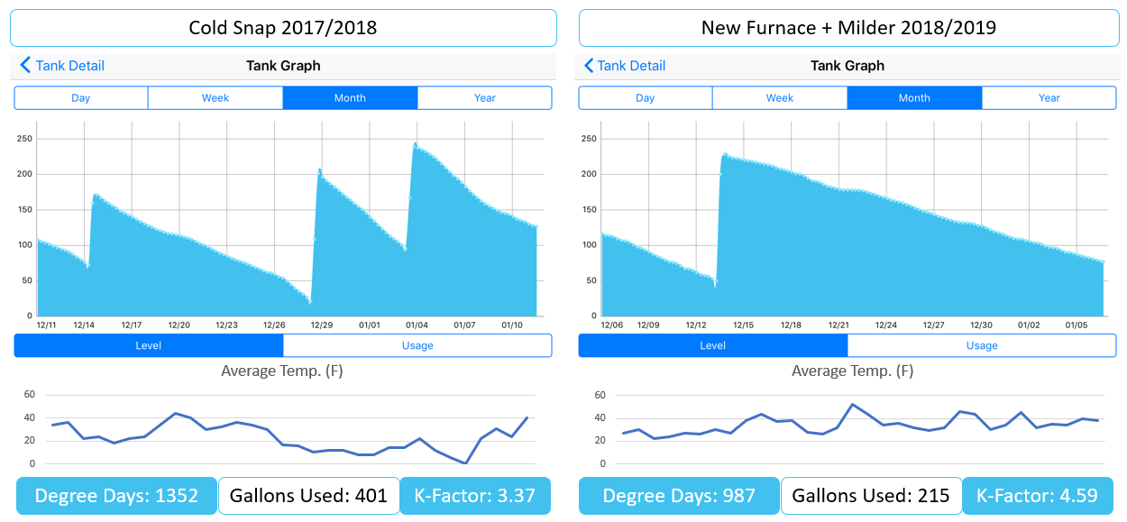Click New Furnace + Milder 2018/2019 title
Image resolution: width=1127 pixels, height=522 pixels.
coord(848,28)
